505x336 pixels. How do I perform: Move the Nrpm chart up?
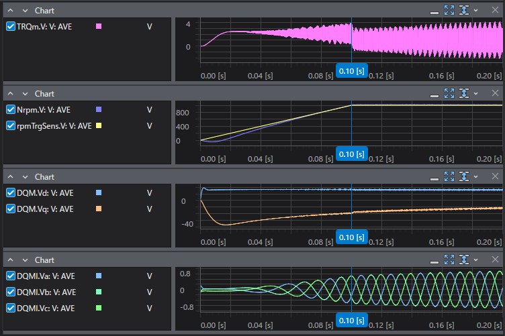tap(10, 94)
